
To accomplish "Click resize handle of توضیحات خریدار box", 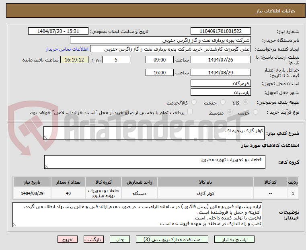I will pos(14,225).
